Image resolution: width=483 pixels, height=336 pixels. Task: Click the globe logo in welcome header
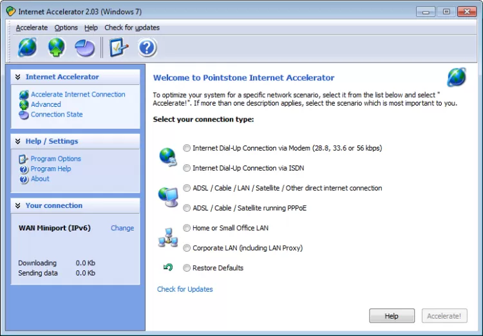(457, 77)
